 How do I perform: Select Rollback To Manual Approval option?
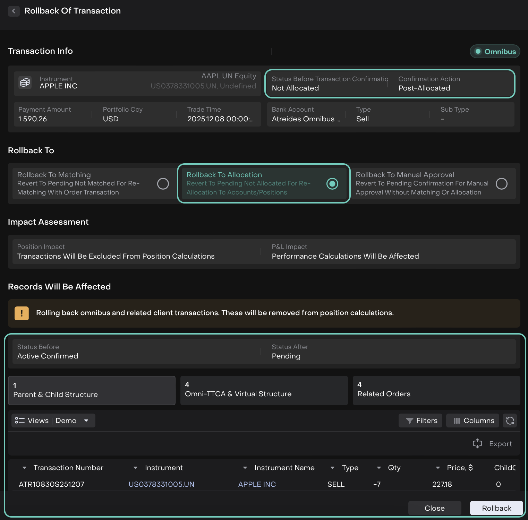click(501, 184)
